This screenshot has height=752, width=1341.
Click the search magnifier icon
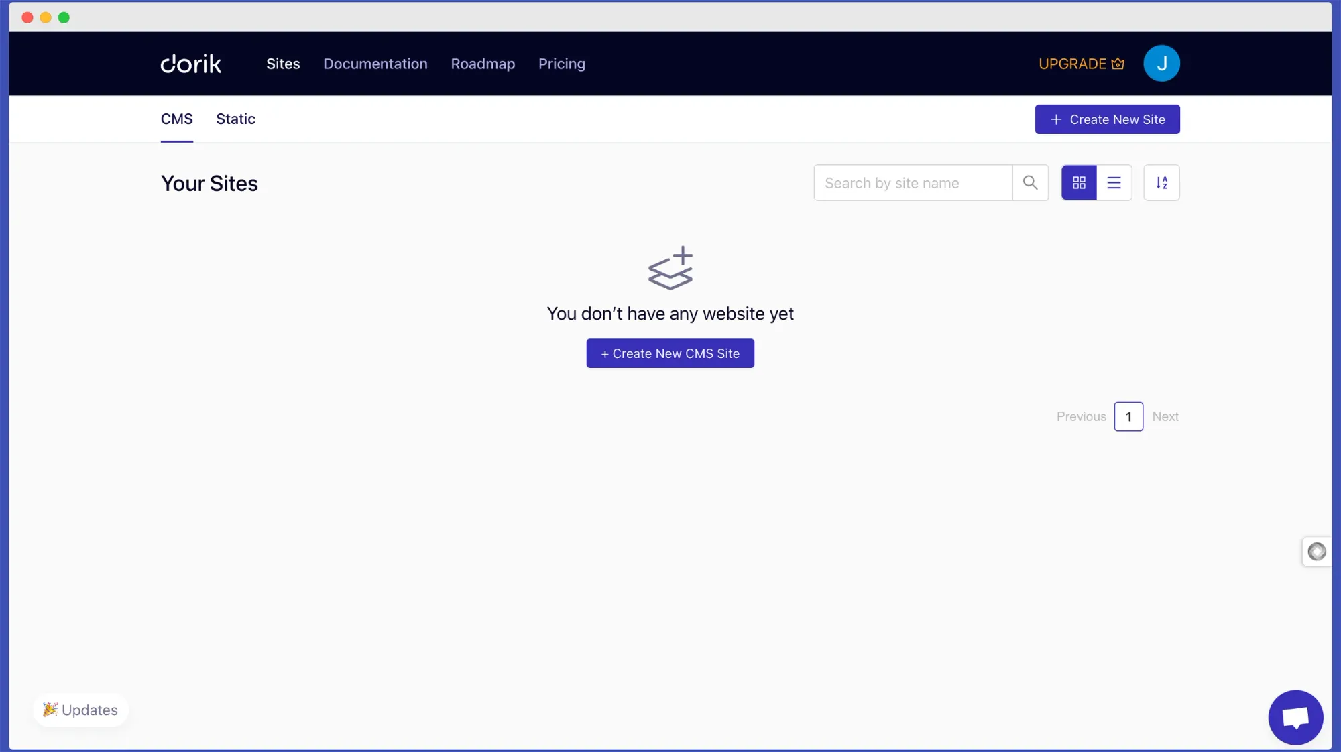click(1030, 182)
